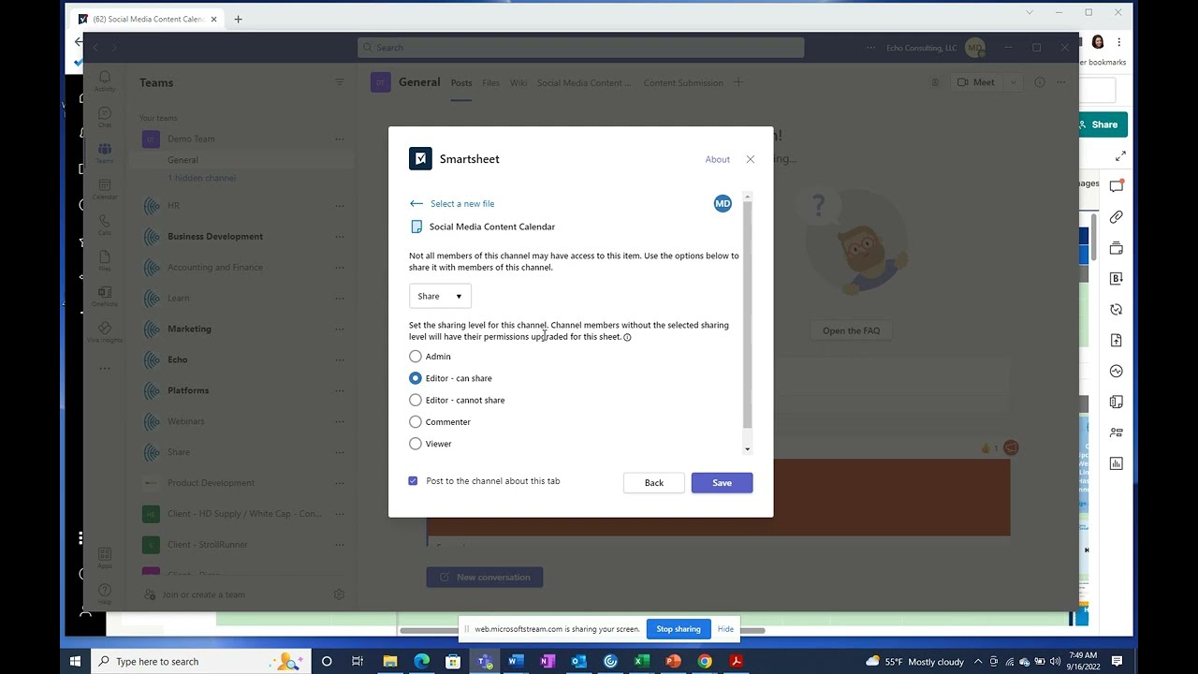Open a new browser tab with plus
Image resolution: width=1198 pixels, height=674 pixels.
(x=238, y=19)
